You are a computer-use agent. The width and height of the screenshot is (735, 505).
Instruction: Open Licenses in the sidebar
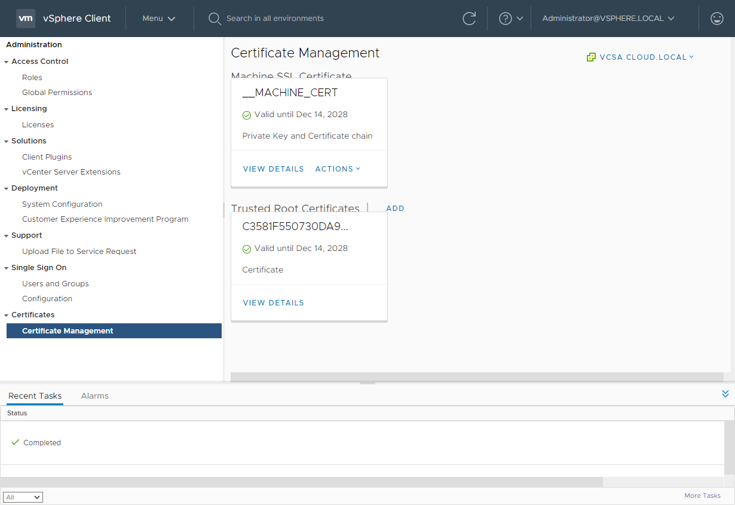tap(38, 125)
